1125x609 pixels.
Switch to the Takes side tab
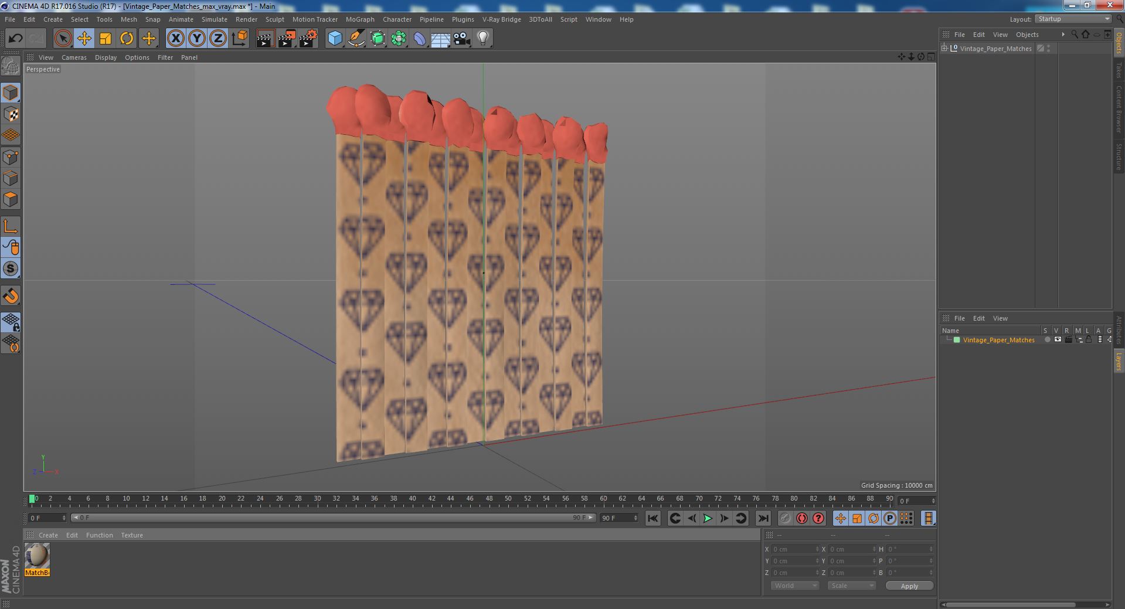coord(1119,70)
